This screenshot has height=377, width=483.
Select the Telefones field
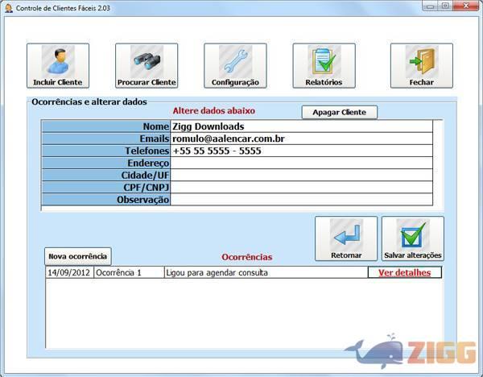pos(300,151)
